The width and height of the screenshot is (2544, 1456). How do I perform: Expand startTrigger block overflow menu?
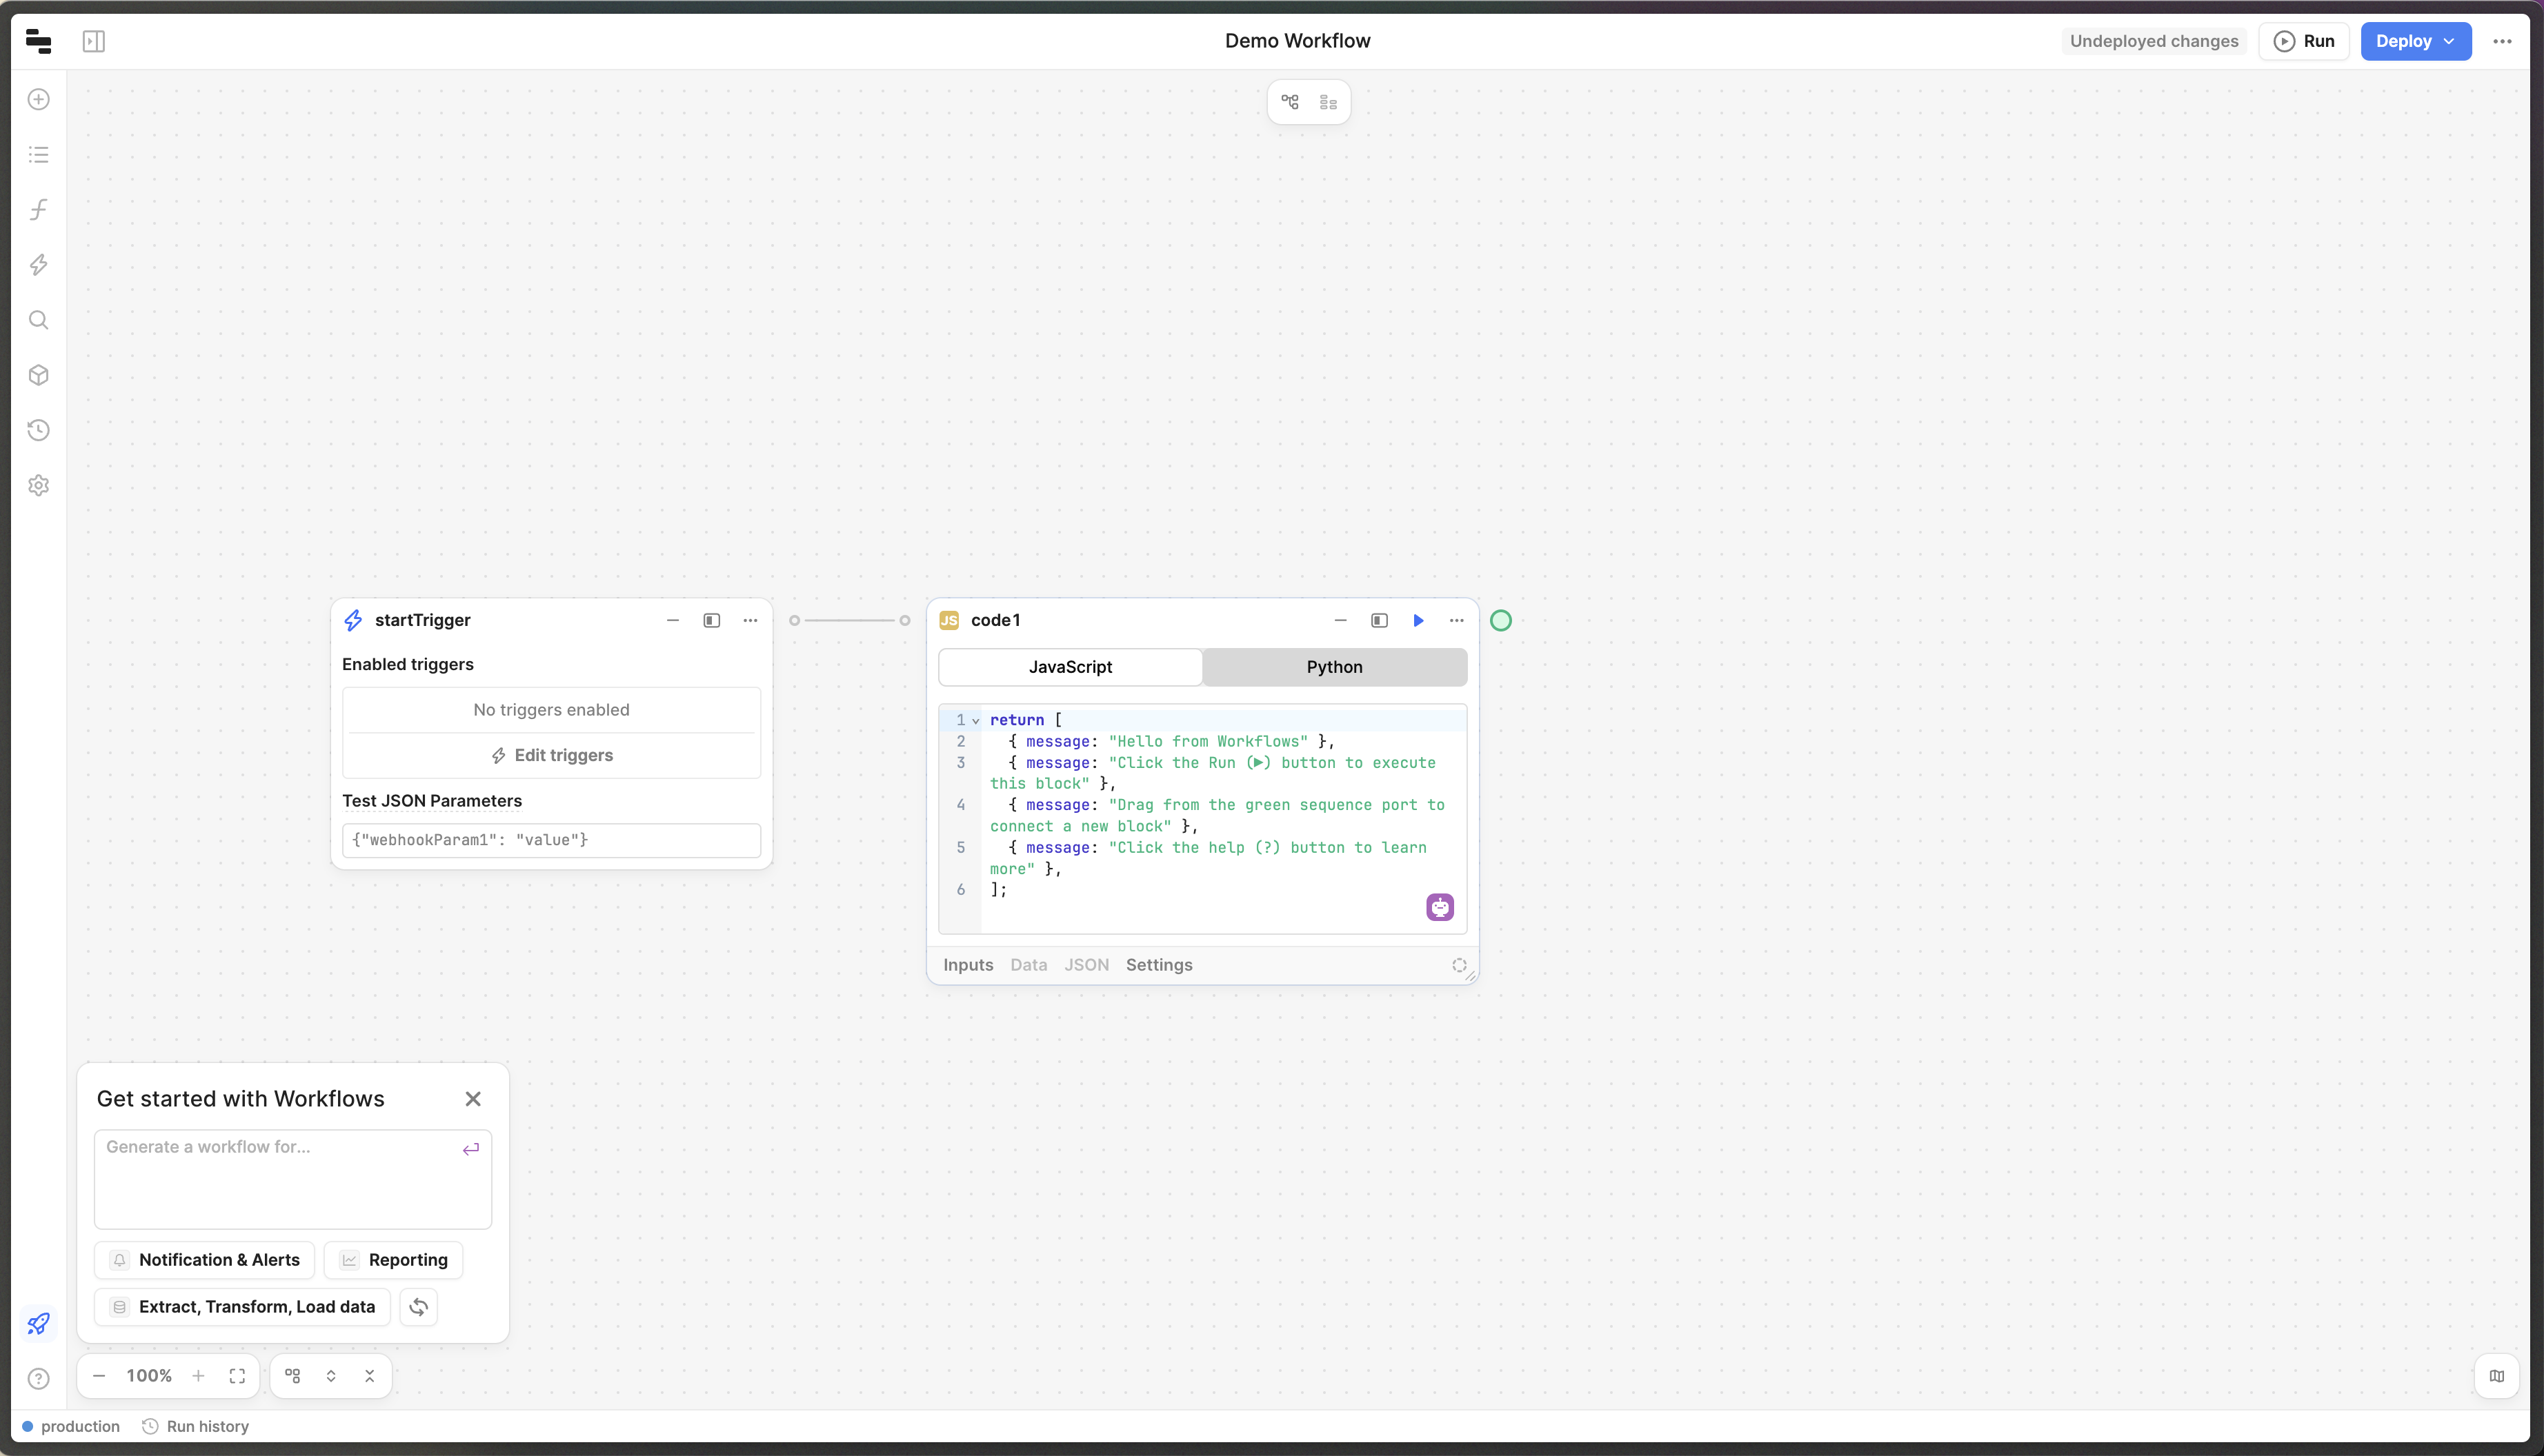click(750, 620)
